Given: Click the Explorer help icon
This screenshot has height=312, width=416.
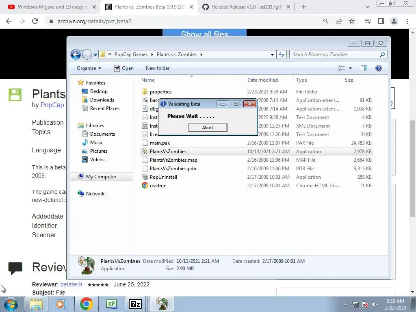Looking at the screenshot, I should (379, 68).
